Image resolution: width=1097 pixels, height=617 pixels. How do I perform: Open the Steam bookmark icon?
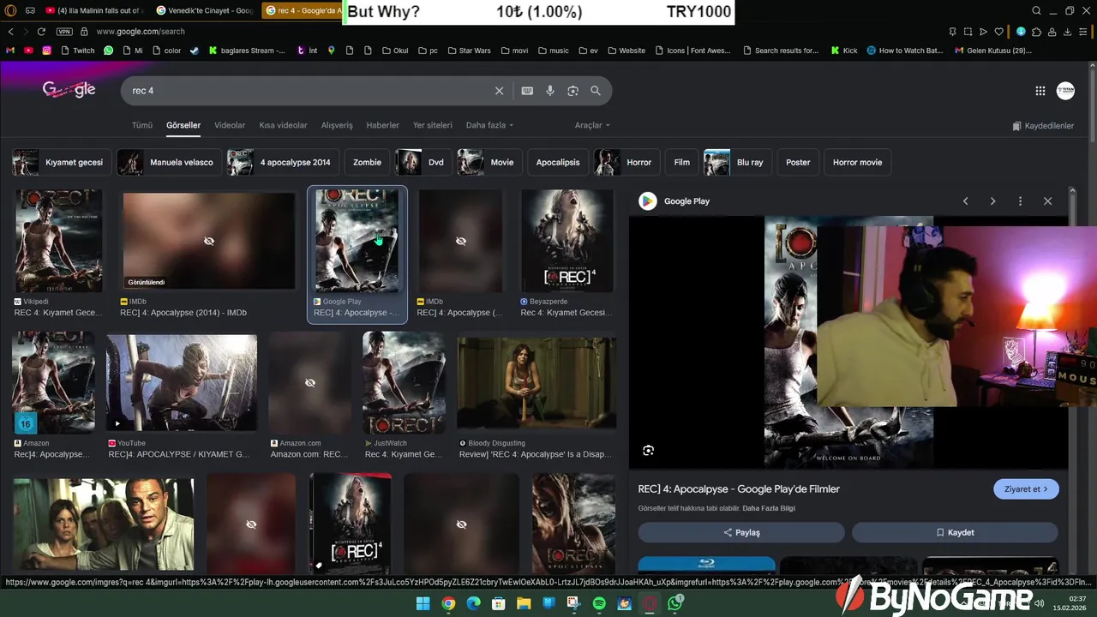click(194, 51)
